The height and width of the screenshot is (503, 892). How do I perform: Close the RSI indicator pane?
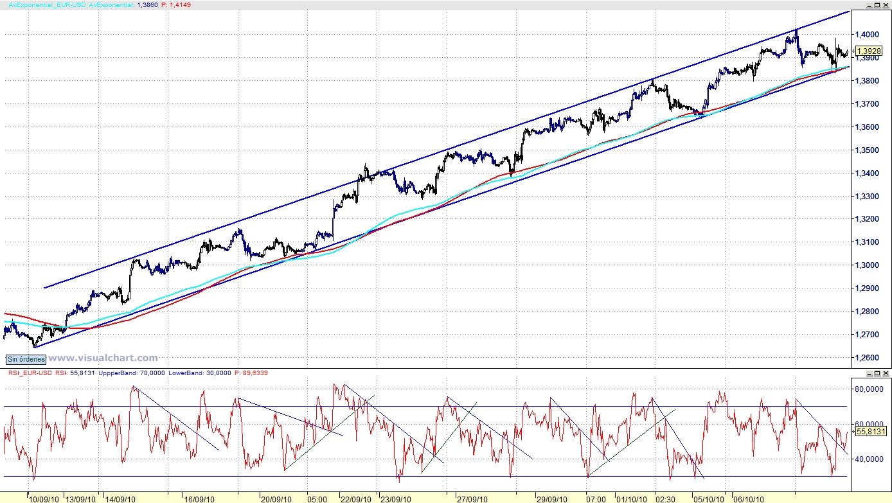[886, 373]
